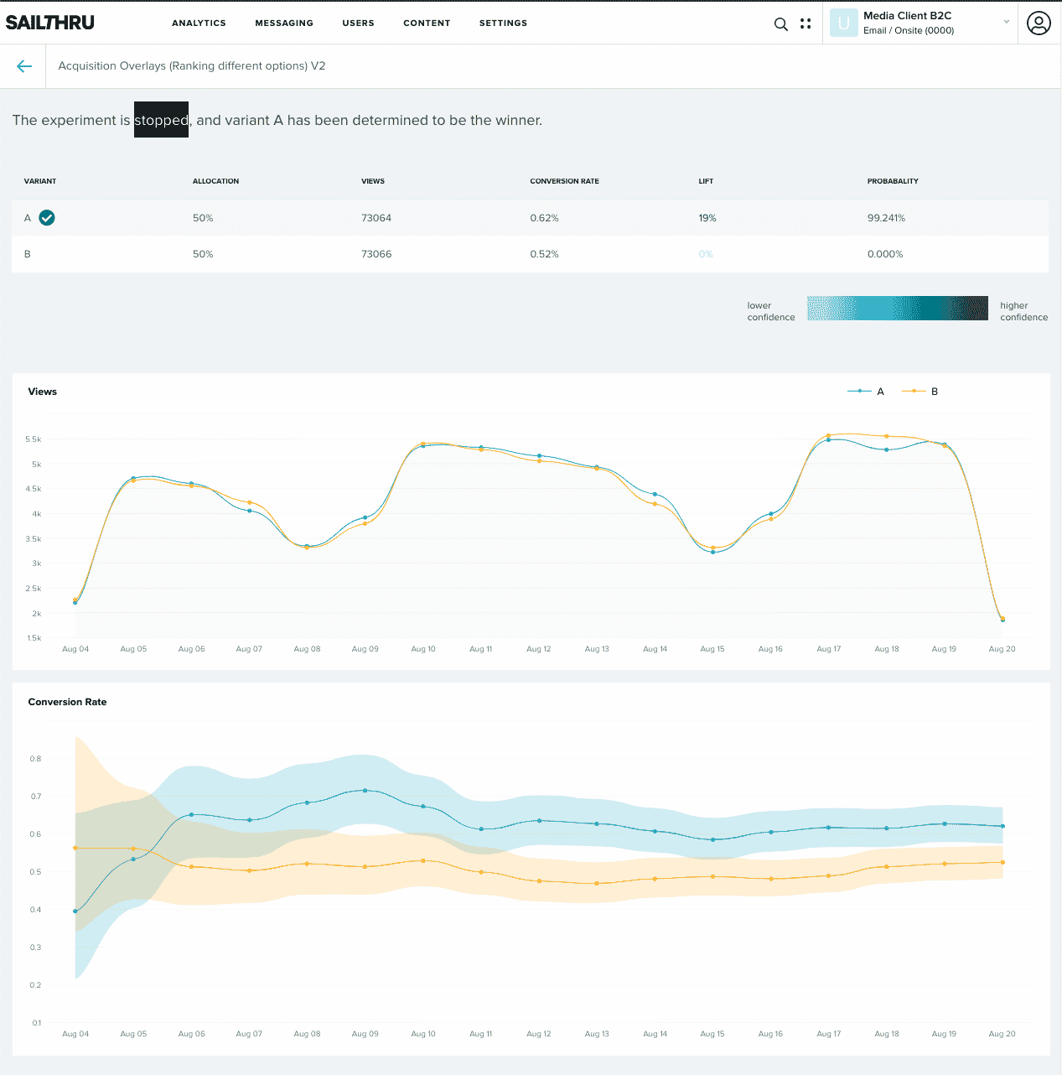The image size is (1062, 1075).
Task: Click the Sailthru logo
Action: pos(50,23)
